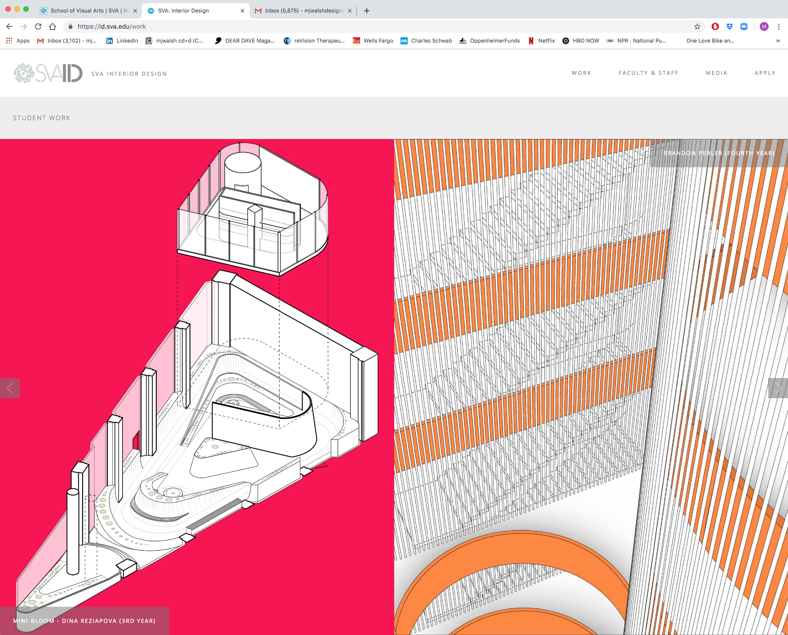Reload the page with refresh icon
Viewport: 788px width, 635px height.
coord(38,26)
